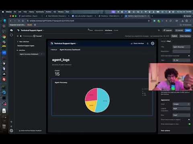Click the Agent Accuracy Dashboard breadcrumb
The image size is (193, 144).
[70, 50]
